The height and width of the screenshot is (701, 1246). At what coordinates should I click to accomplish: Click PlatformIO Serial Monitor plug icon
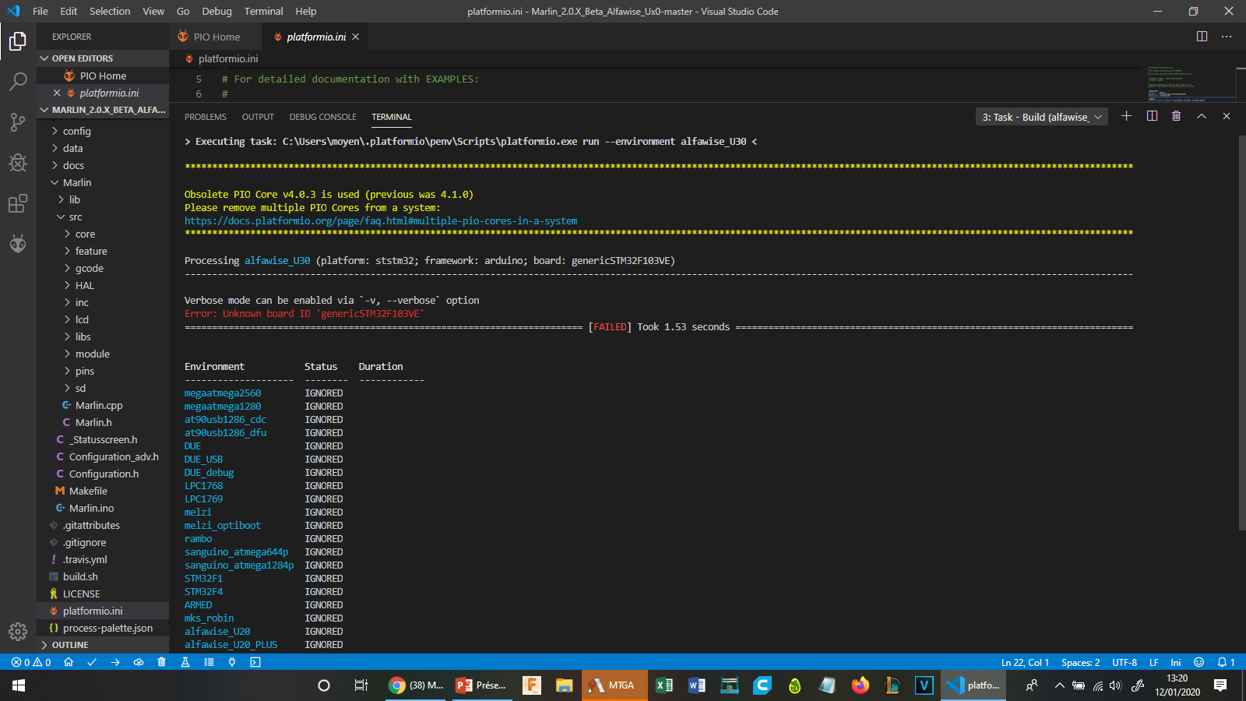[x=232, y=662]
